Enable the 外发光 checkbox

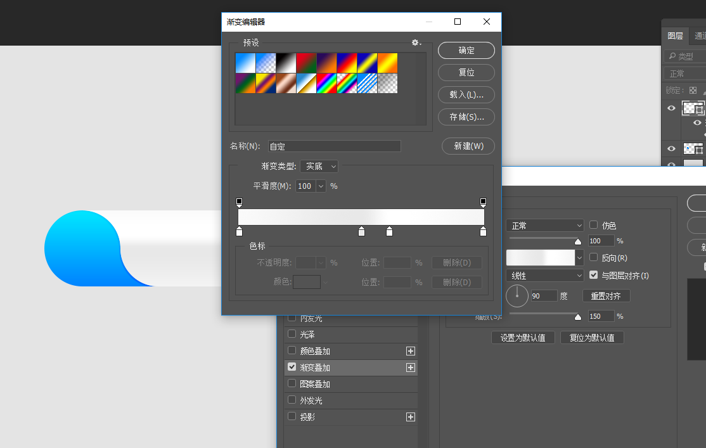pos(292,400)
